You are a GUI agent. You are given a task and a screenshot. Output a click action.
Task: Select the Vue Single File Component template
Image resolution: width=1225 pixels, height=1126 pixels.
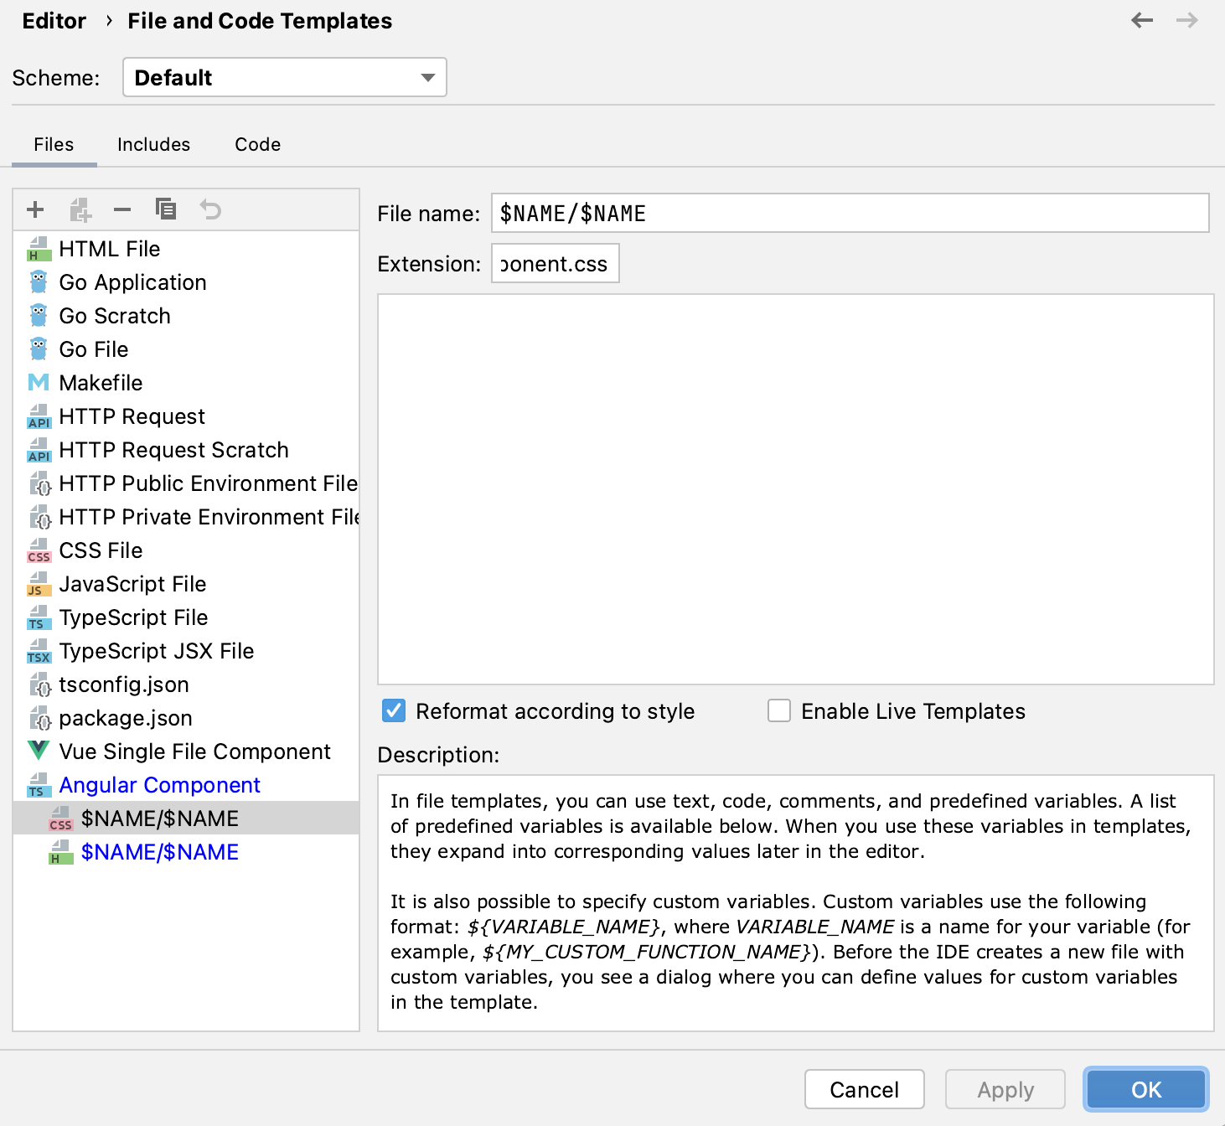[x=194, y=751]
